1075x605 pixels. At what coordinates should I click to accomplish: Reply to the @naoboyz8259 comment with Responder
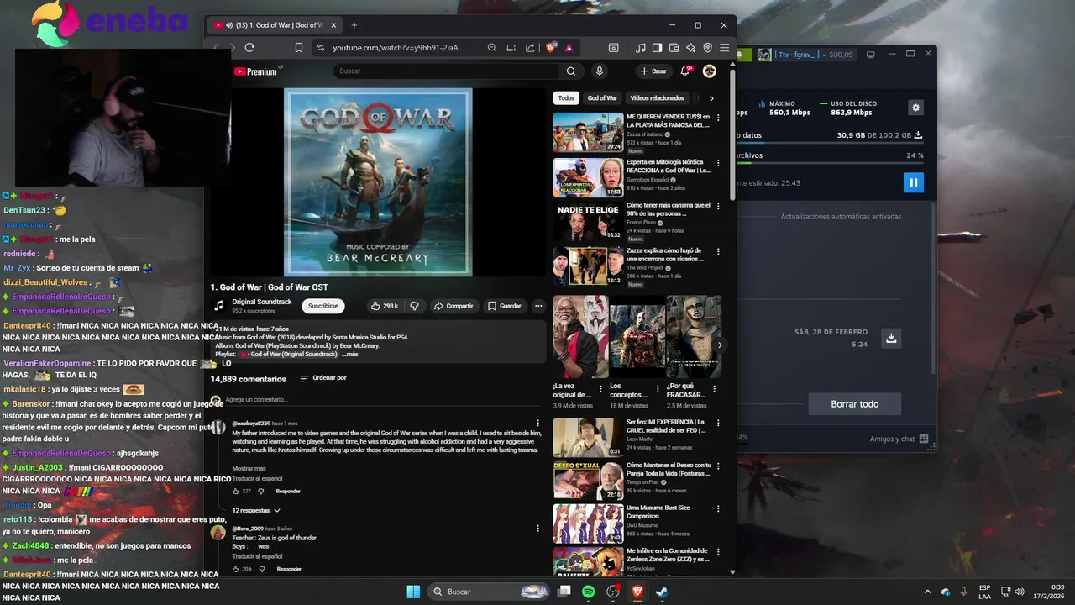[x=288, y=491]
